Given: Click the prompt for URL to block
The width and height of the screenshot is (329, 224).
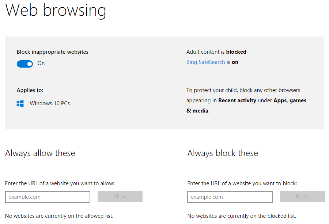Looking at the screenshot, I should click(x=242, y=183).
